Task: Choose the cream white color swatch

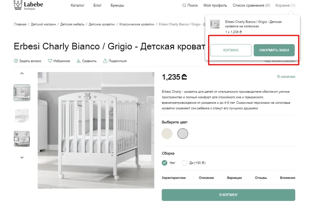Action: click(x=167, y=134)
